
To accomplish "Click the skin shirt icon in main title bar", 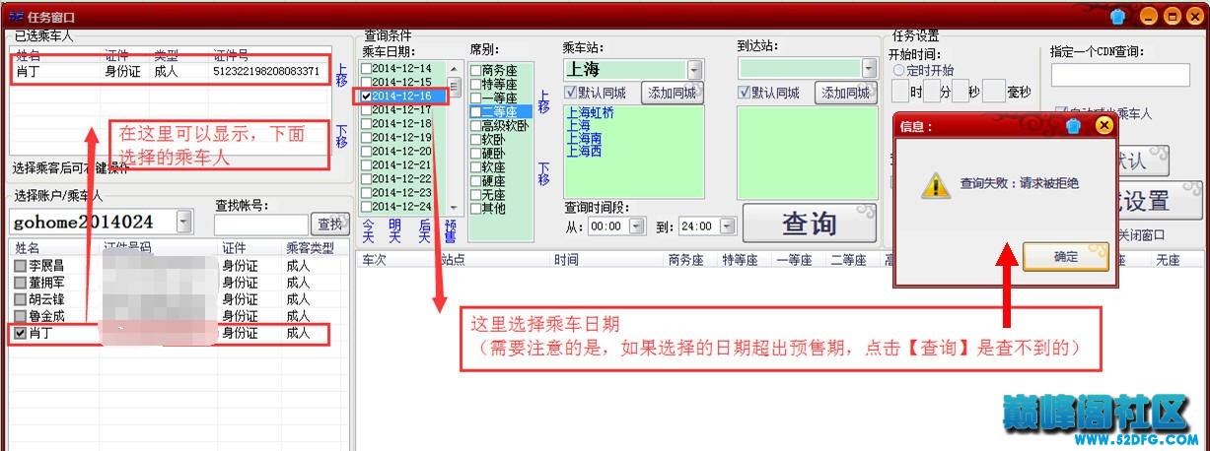I will (1117, 16).
